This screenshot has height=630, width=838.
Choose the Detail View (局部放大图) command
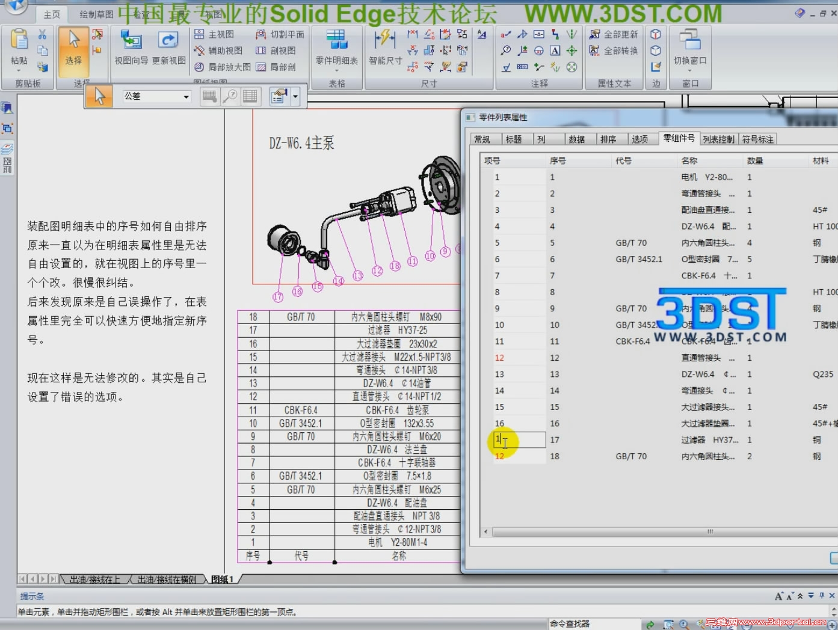tap(222, 67)
